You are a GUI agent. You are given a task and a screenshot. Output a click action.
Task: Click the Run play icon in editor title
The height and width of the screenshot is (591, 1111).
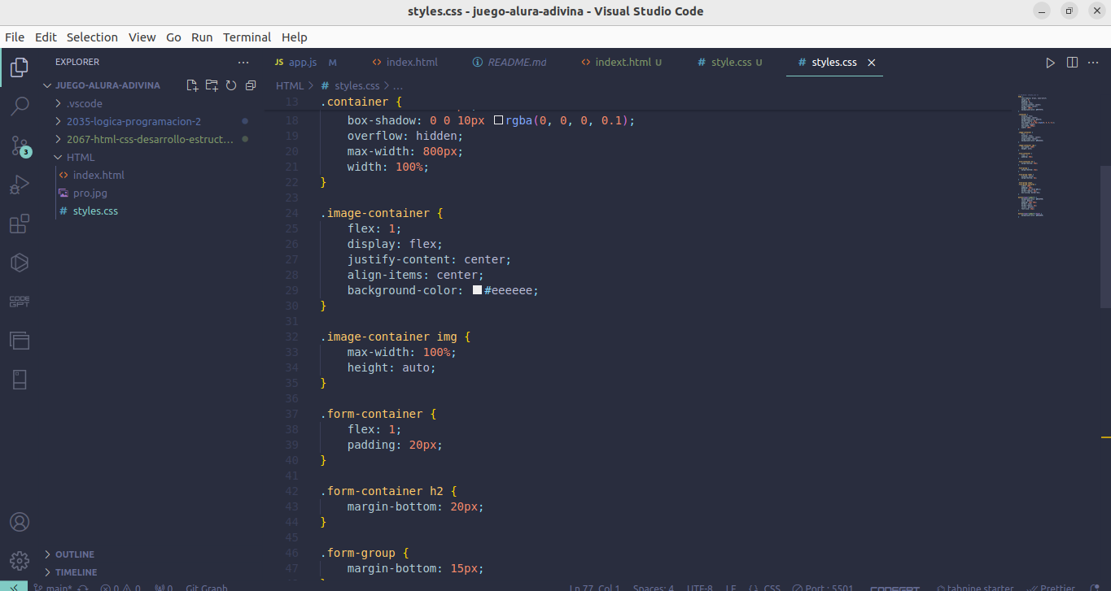pyautogui.click(x=1050, y=63)
